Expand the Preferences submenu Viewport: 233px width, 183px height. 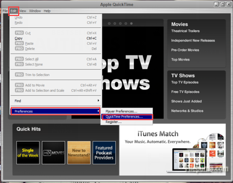(x=55, y=111)
